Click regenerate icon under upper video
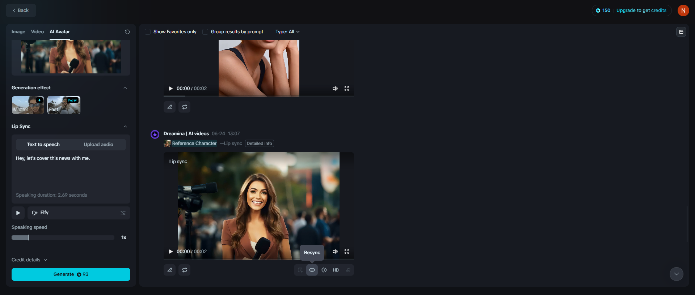695x295 pixels. [x=185, y=107]
